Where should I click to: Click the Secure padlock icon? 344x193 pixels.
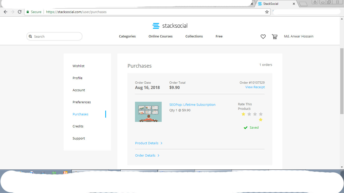pyautogui.click(x=28, y=12)
